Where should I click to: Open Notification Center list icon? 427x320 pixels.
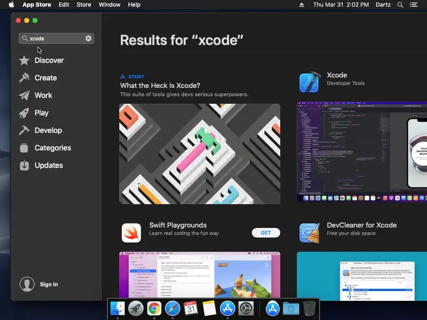[414, 5]
